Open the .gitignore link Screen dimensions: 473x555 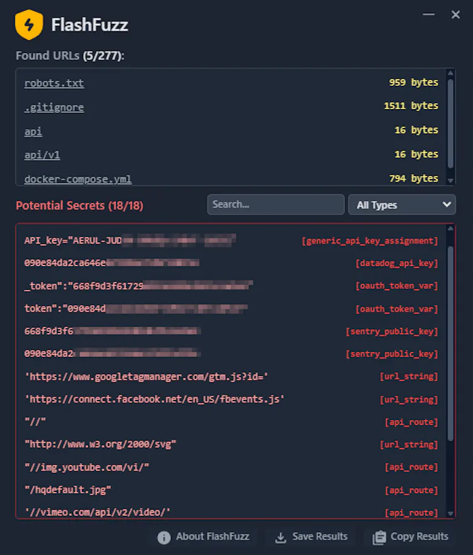(54, 107)
